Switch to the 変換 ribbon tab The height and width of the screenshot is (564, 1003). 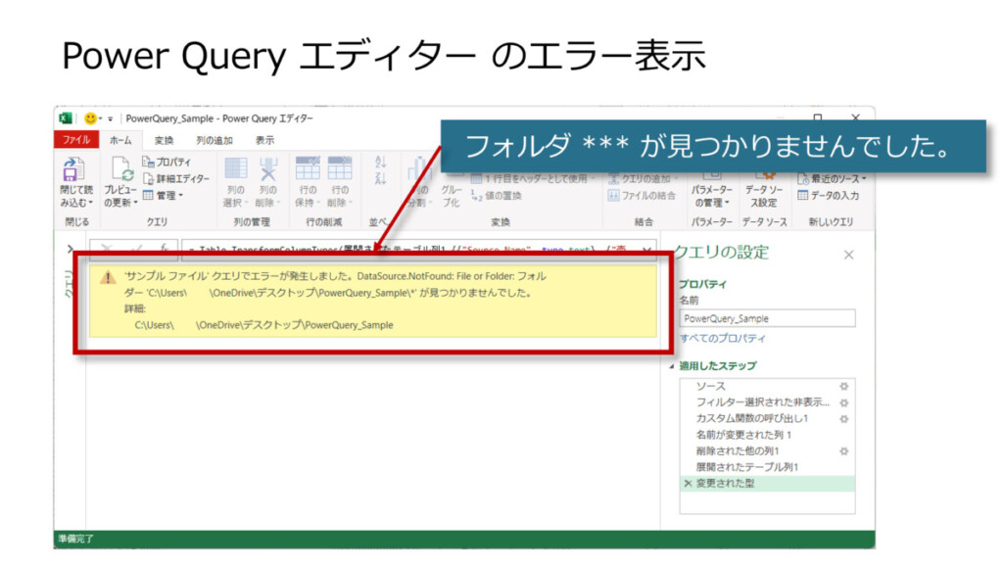164,140
